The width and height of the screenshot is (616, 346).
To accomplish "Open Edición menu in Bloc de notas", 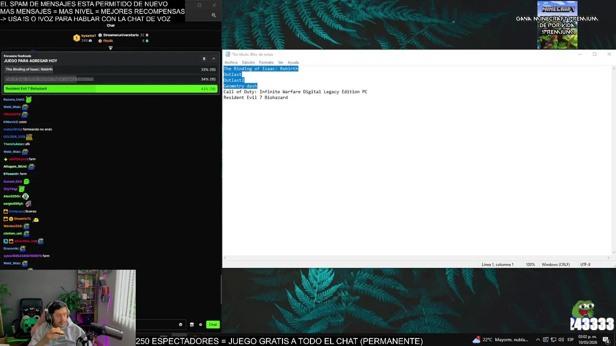I will pos(248,62).
